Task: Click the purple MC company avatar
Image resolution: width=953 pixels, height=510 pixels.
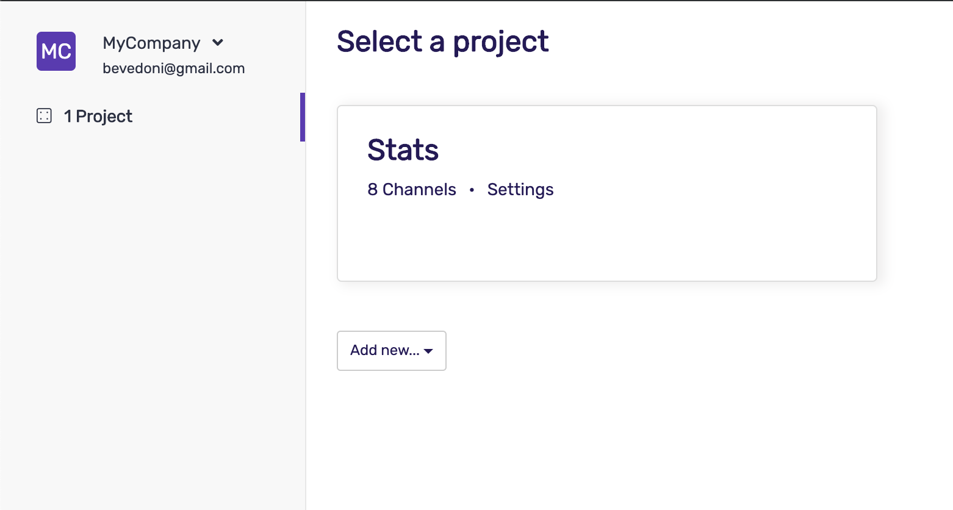Action: (56, 51)
